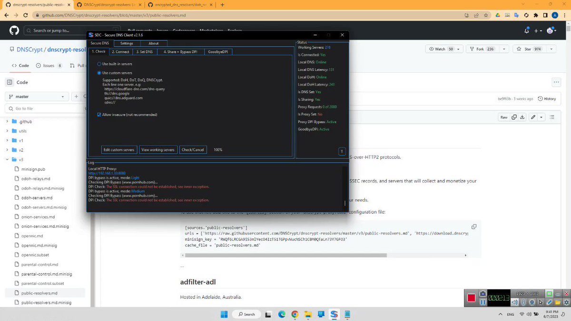This screenshot has width=571, height=321.
Task: Expand the .github folder
Action: (8, 121)
